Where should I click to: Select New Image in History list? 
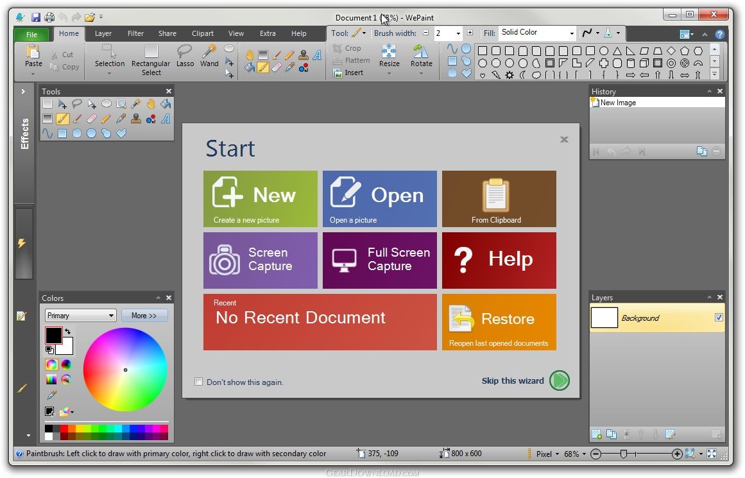point(657,102)
